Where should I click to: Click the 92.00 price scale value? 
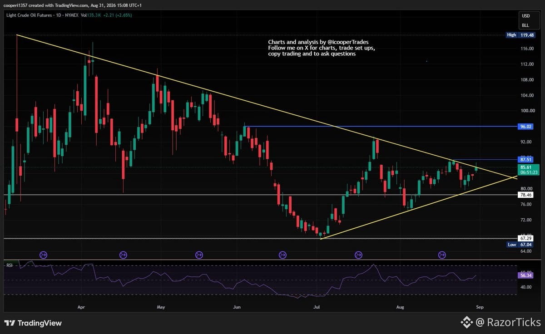tap(526, 142)
